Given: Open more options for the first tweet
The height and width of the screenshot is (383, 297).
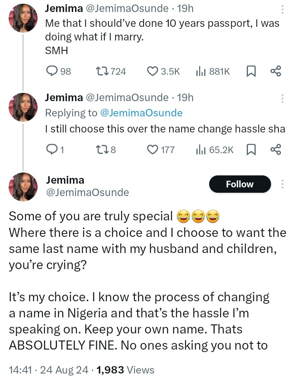Looking at the screenshot, I should pos(283,10).
